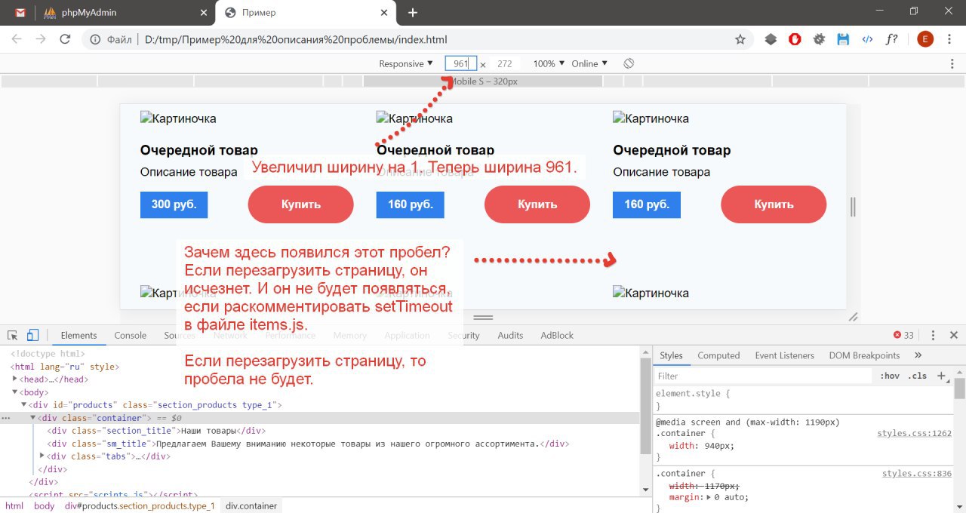Edit viewport width field showing 961

[460, 64]
